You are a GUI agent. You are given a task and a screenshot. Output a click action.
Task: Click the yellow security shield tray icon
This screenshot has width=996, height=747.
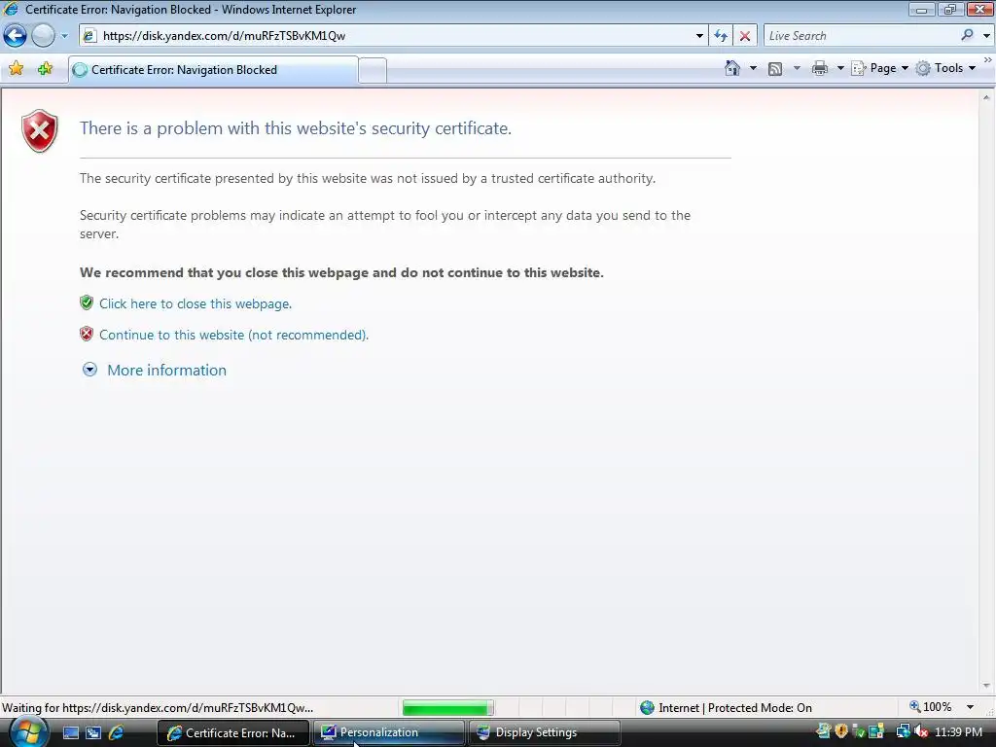click(841, 731)
